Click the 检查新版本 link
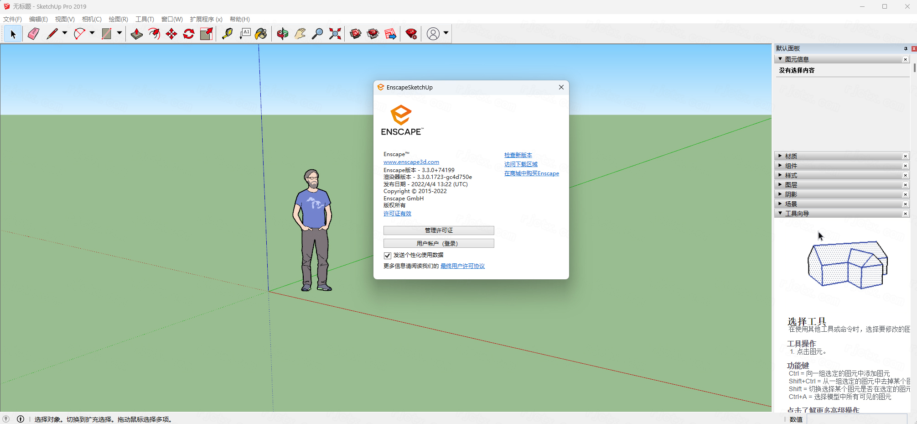 point(518,155)
